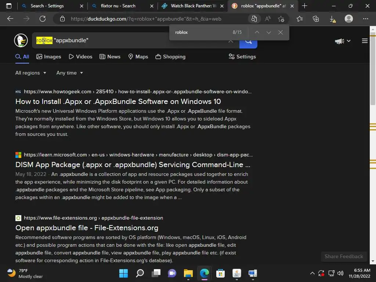The height and width of the screenshot is (282, 376).
Task: Open Windows Start menu
Action: point(123,273)
